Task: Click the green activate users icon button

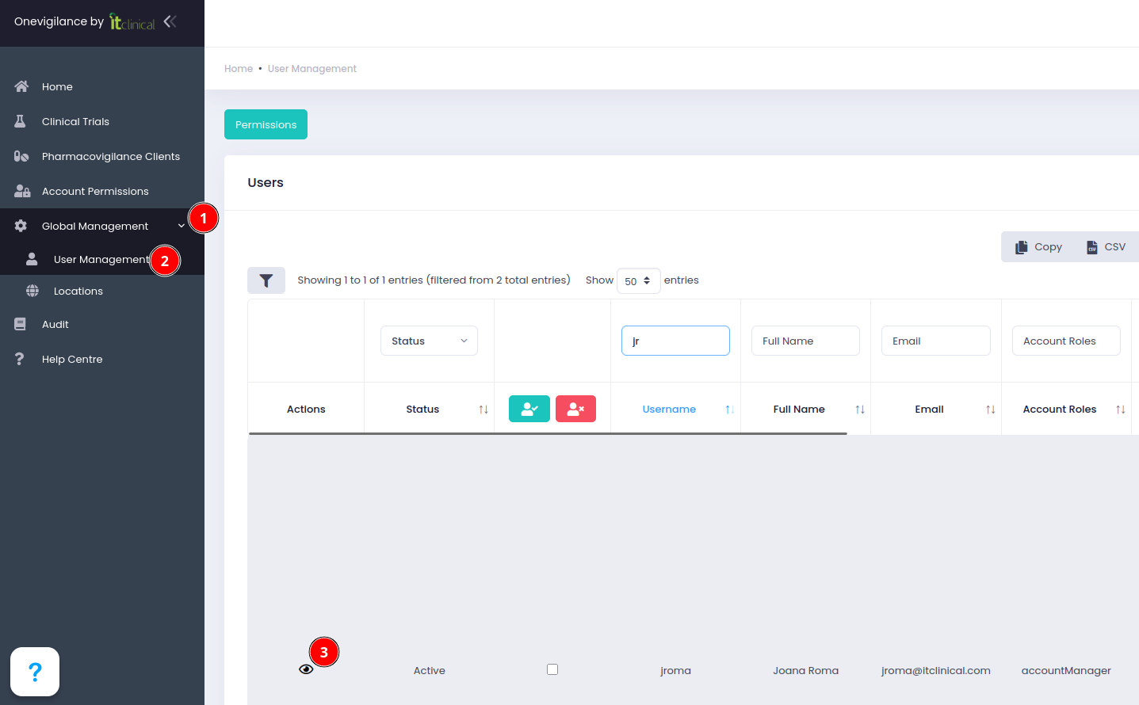Action: [529, 409]
